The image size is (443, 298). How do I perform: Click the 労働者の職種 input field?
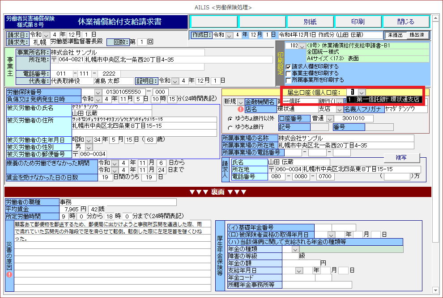pos(134,202)
